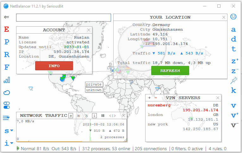This screenshot has width=242, height=153.
Task: Click the toggle switches sidebar icon
Action: [7, 105]
